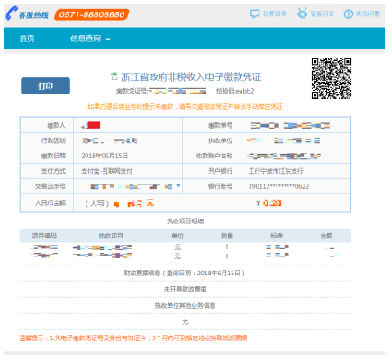Click the orange hotline number 0571-88808880
The width and height of the screenshot is (391, 359).
[92, 14]
